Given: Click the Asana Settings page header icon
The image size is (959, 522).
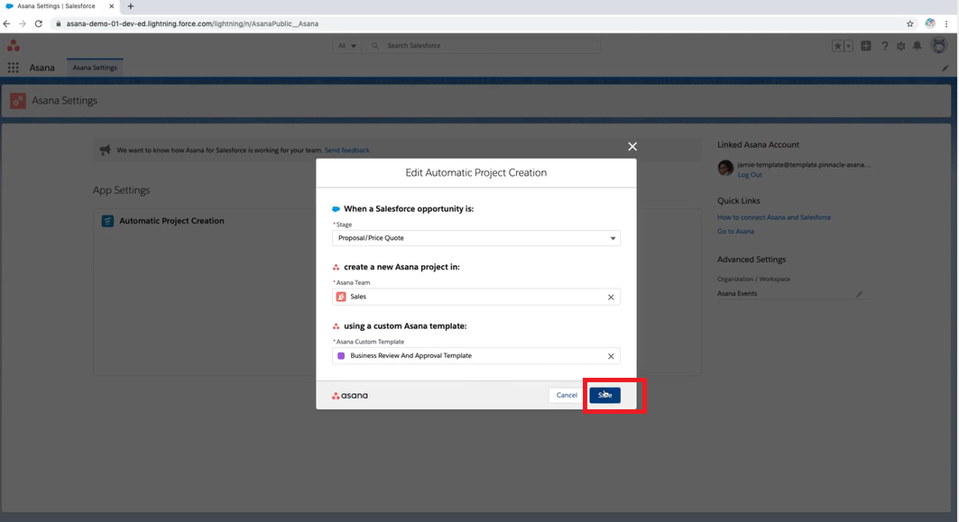Looking at the screenshot, I should point(18,101).
